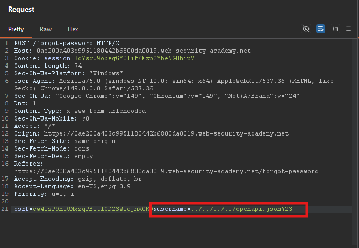
Task: Click the Referer: header name
Action: pyautogui.click(x=28, y=164)
